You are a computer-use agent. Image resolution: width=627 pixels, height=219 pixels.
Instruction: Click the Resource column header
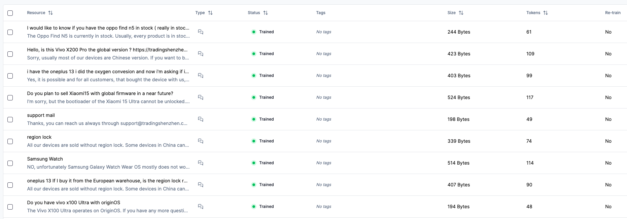36,13
